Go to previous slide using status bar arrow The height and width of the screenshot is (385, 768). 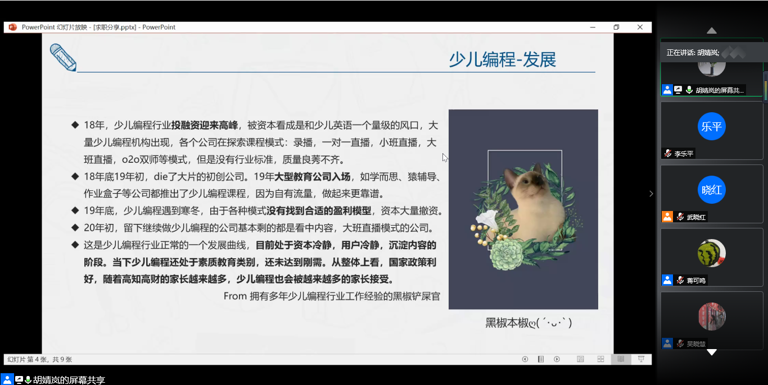(x=525, y=359)
